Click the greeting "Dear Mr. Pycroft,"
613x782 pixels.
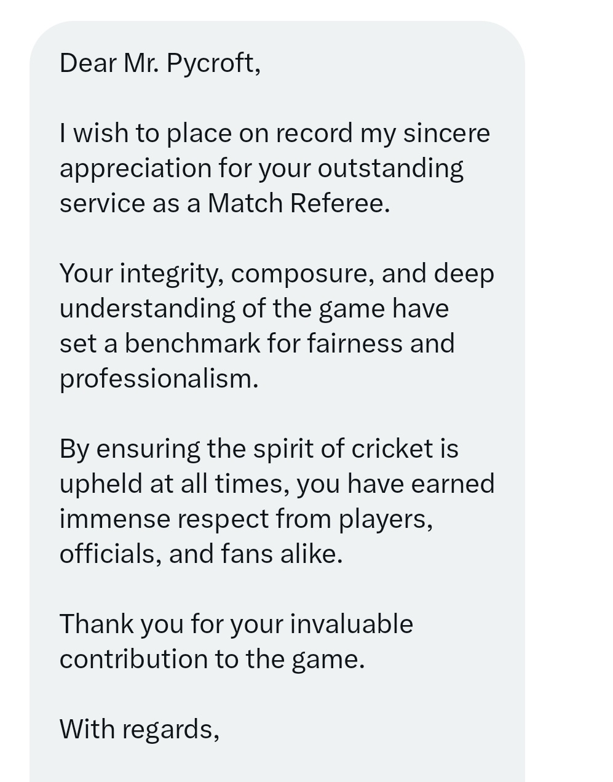[160, 63]
